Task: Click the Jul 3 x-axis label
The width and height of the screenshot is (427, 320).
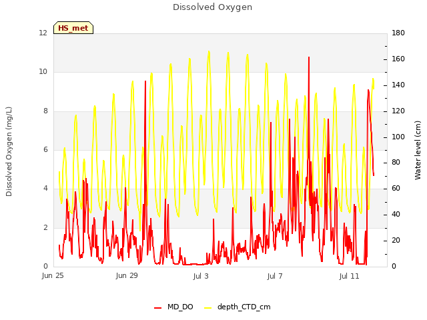Action: click(x=201, y=276)
